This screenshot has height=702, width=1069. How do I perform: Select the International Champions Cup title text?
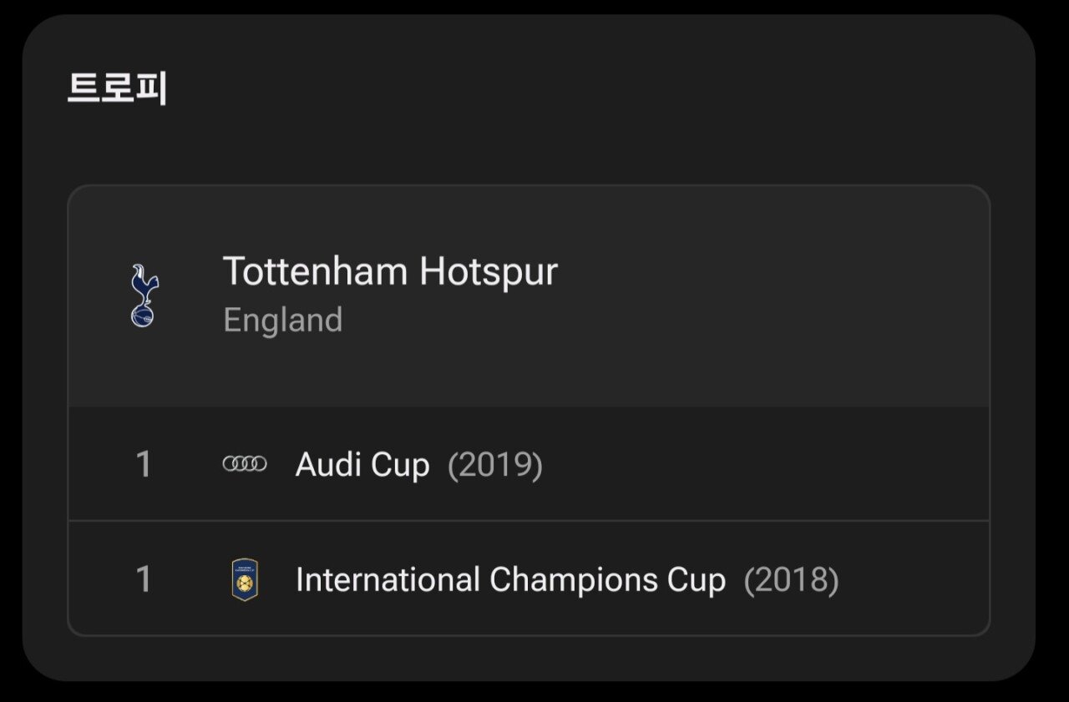tap(510, 579)
